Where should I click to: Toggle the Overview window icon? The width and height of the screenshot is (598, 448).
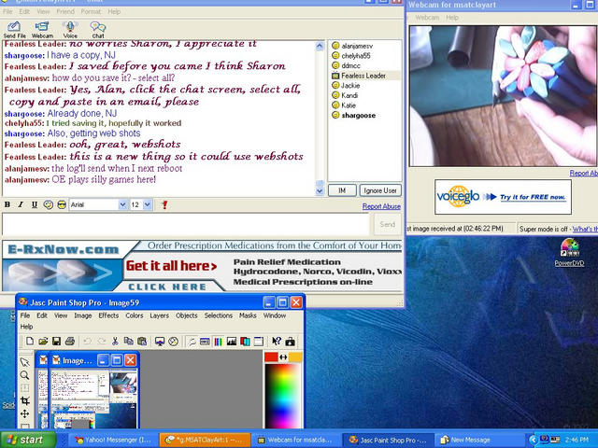[258, 342]
